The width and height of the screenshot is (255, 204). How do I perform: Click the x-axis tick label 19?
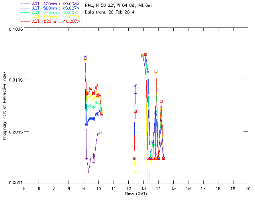[x=233, y=188]
